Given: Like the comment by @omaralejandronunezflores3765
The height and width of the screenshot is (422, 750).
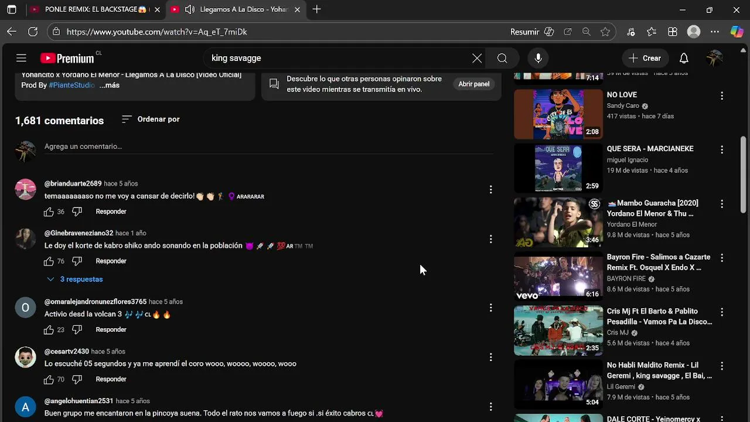Looking at the screenshot, I should [x=49, y=330].
